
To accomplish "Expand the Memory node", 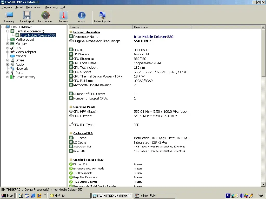I will [x=8, y=44].
